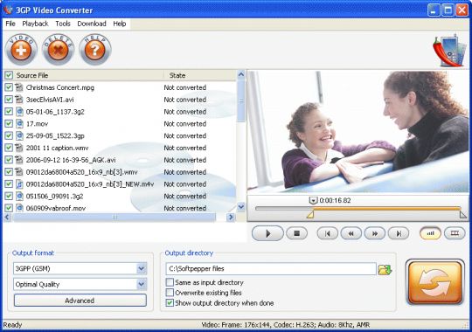Stop playback with the Stop button

(297, 233)
